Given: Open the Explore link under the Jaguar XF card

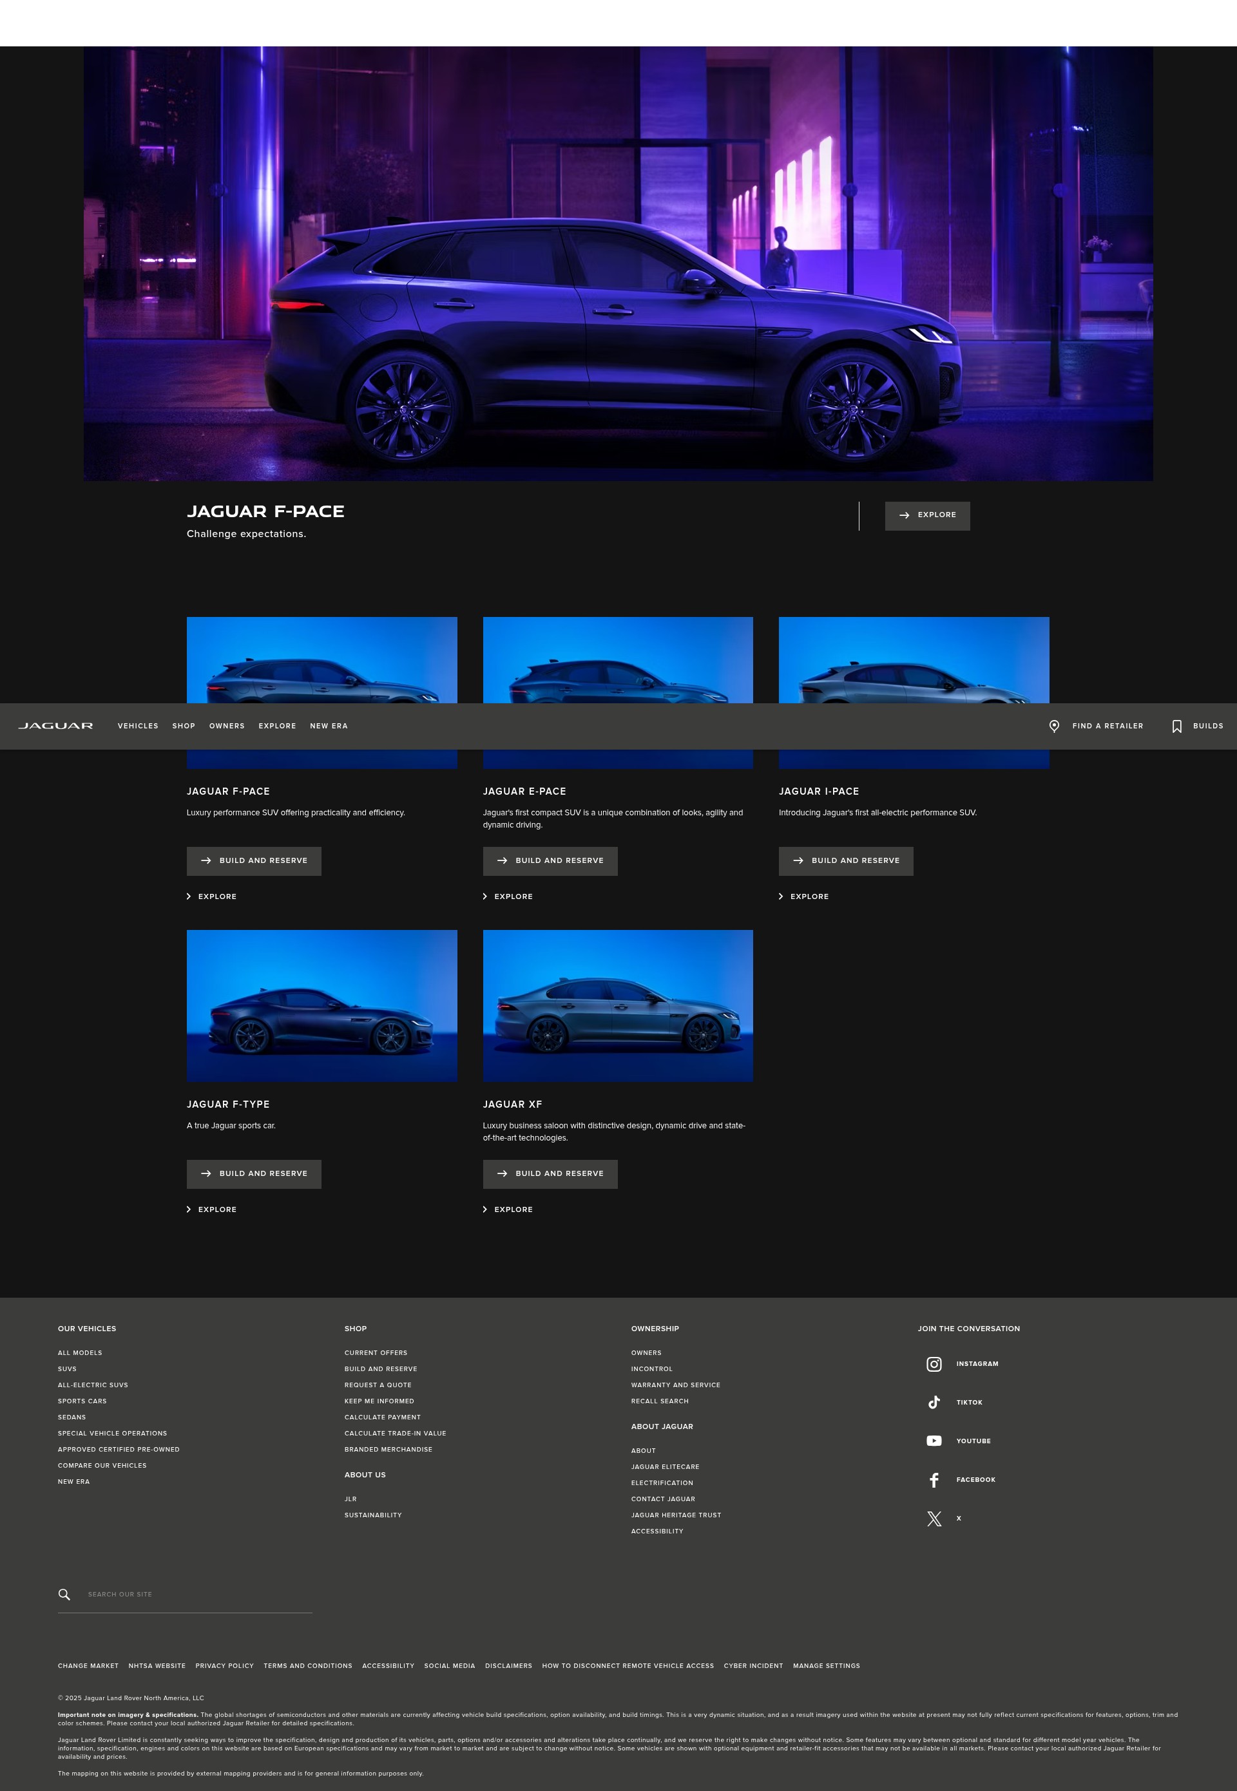Looking at the screenshot, I should point(508,1209).
